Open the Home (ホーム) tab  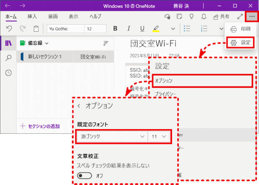point(11,17)
